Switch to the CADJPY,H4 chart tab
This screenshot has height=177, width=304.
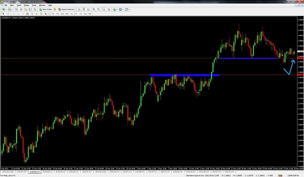229,172
